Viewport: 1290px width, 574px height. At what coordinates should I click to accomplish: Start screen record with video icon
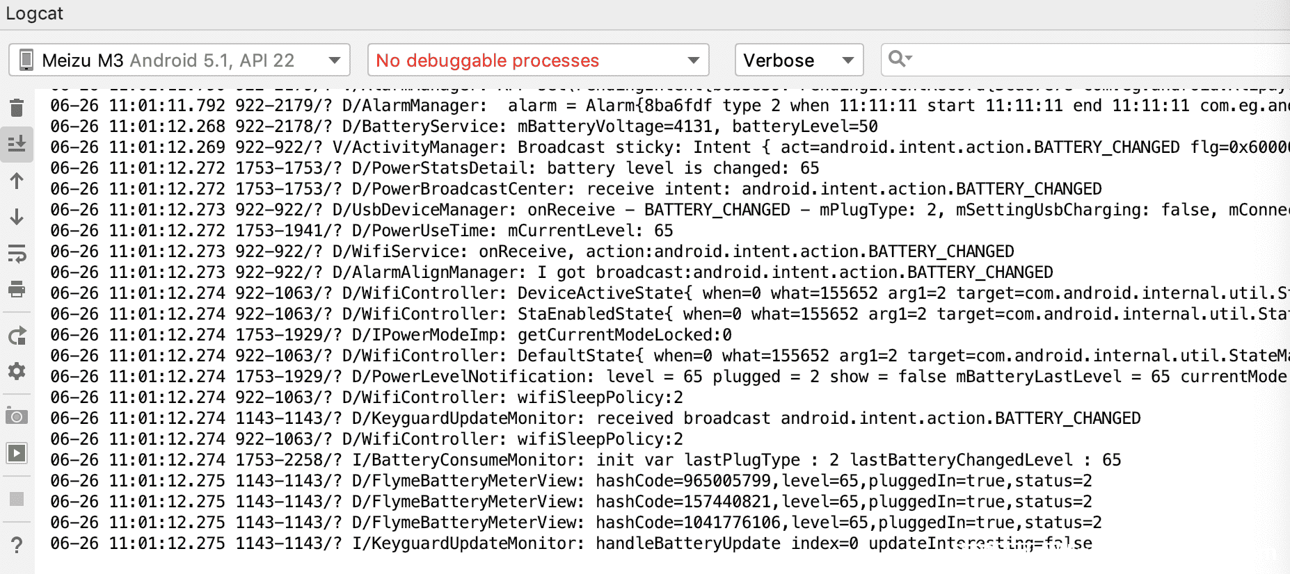pos(17,453)
